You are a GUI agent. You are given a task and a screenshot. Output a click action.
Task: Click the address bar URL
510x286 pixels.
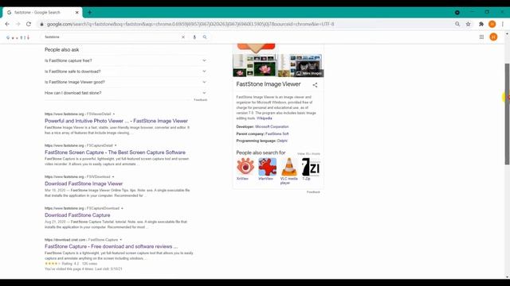tap(190, 24)
